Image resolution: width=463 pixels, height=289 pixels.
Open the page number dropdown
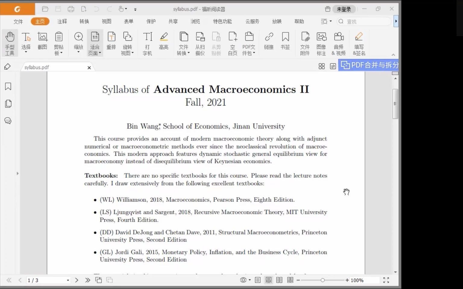(68, 280)
